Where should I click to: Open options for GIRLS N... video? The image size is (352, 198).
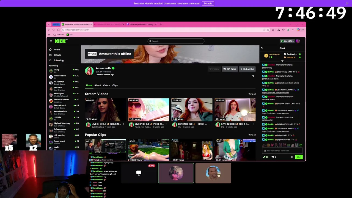(x=123, y=124)
